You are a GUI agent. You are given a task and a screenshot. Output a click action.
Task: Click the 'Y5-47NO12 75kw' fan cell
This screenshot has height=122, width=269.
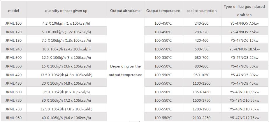coord(244,118)
